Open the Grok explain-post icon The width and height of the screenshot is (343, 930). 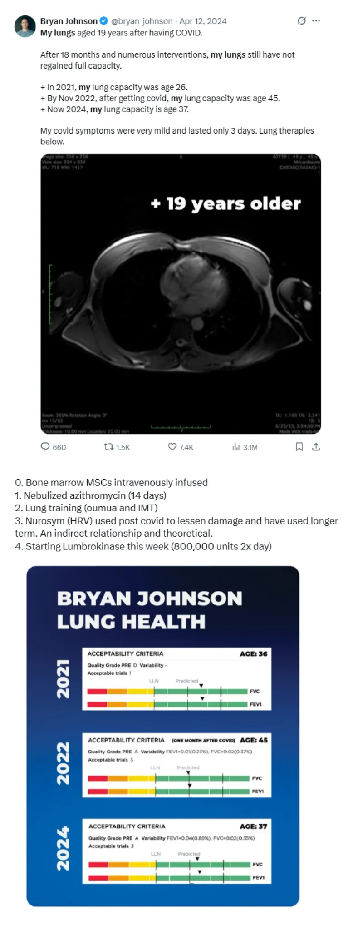click(x=301, y=20)
